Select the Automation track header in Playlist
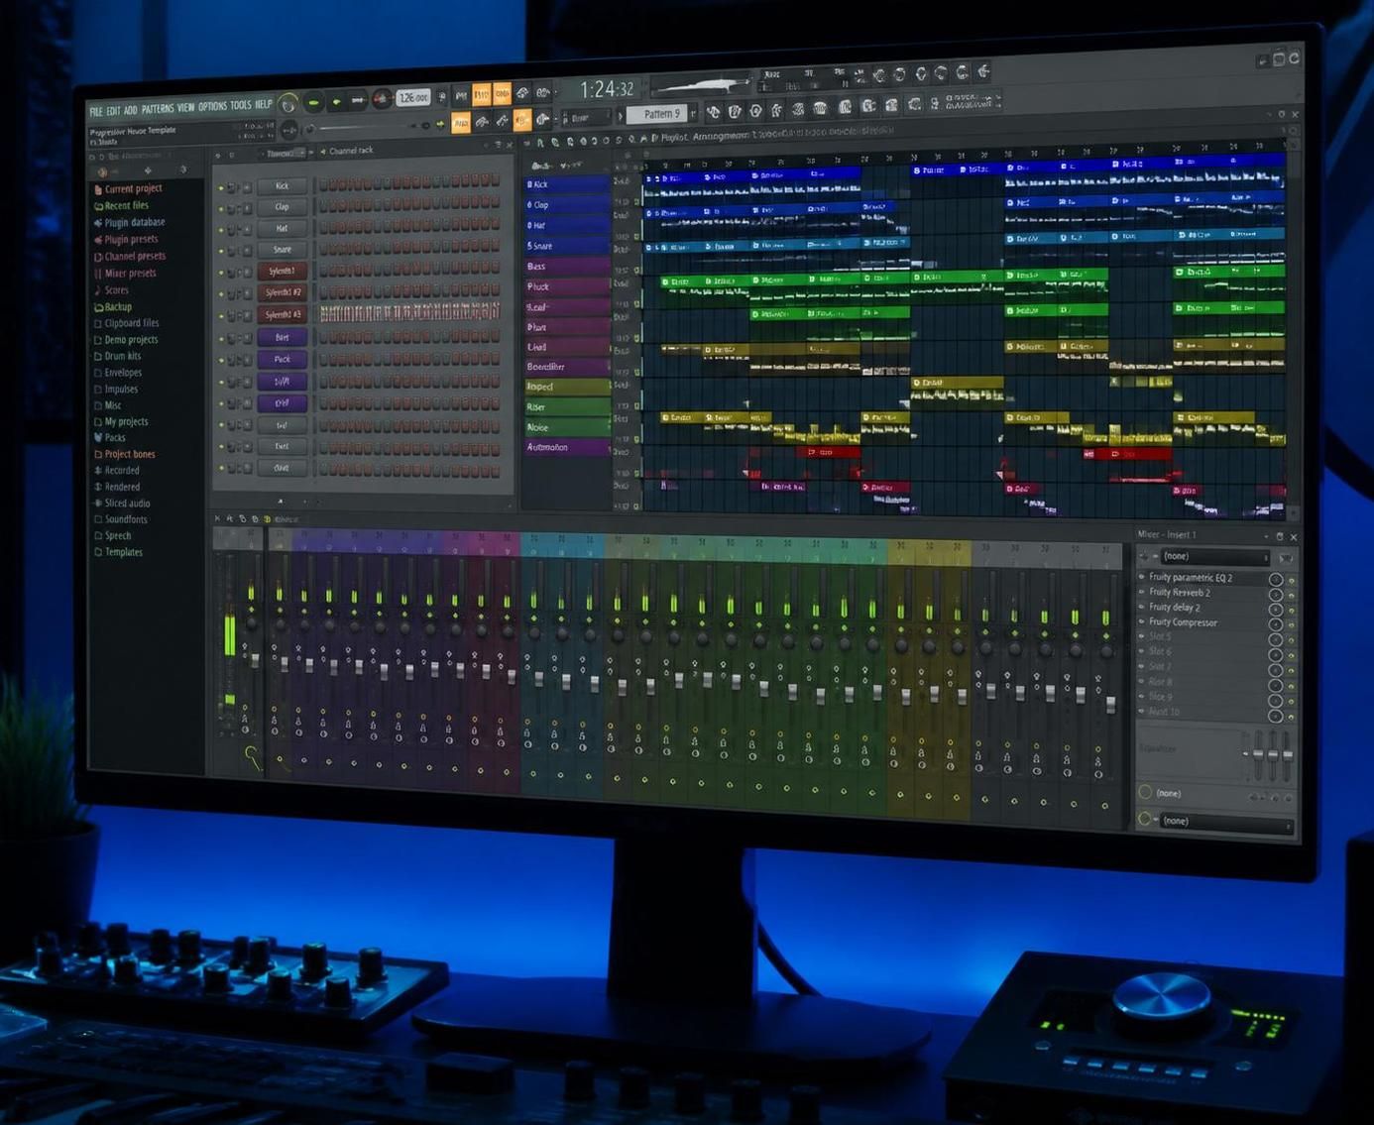1374x1125 pixels. click(567, 447)
